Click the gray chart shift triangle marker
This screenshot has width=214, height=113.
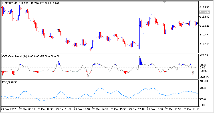164,2
